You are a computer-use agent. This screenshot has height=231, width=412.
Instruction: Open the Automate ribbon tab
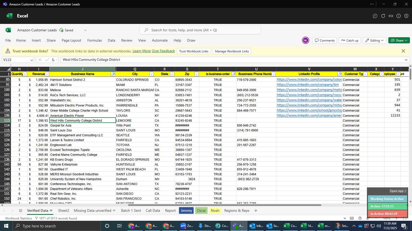point(160,40)
